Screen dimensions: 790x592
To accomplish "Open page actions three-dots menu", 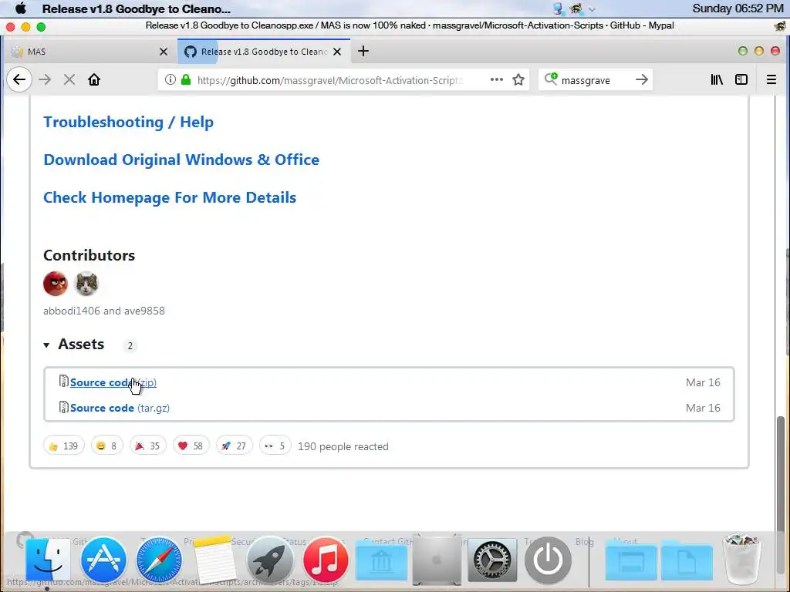I will [497, 79].
